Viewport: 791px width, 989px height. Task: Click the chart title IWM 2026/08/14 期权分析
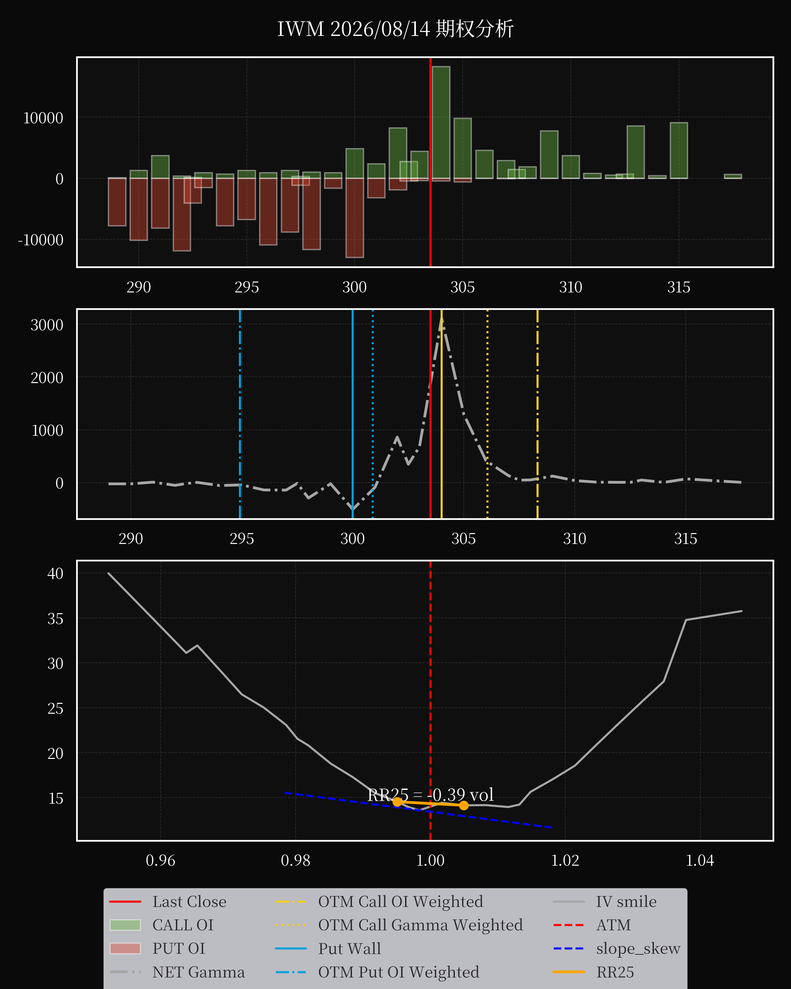coord(395,29)
